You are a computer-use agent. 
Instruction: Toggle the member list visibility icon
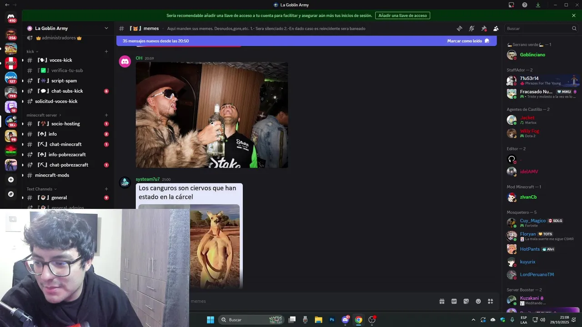(x=496, y=28)
